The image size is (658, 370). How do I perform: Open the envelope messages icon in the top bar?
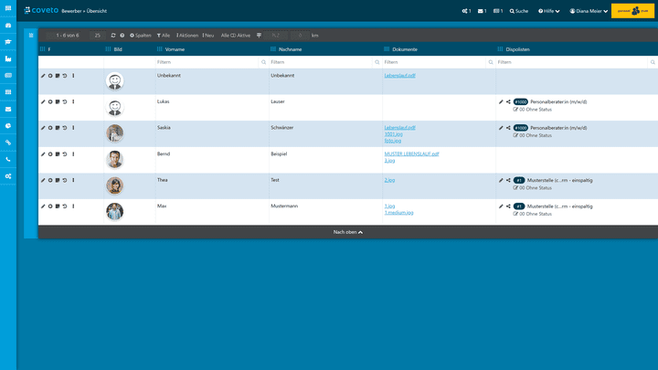pos(482,11)
